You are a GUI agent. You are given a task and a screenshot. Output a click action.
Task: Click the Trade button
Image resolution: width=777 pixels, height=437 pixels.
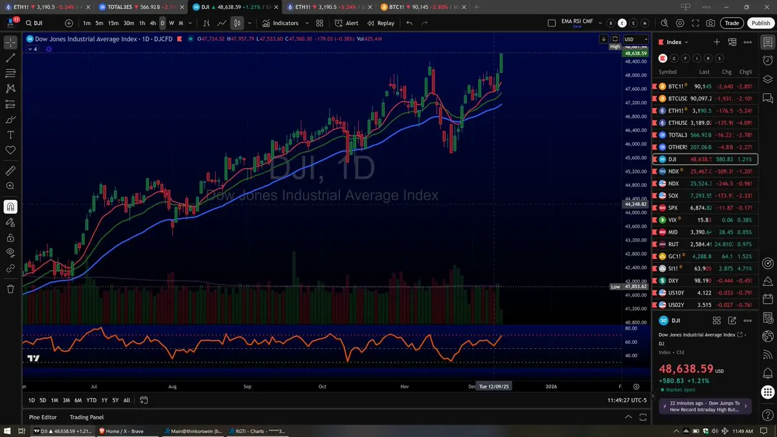pos(732,23)
